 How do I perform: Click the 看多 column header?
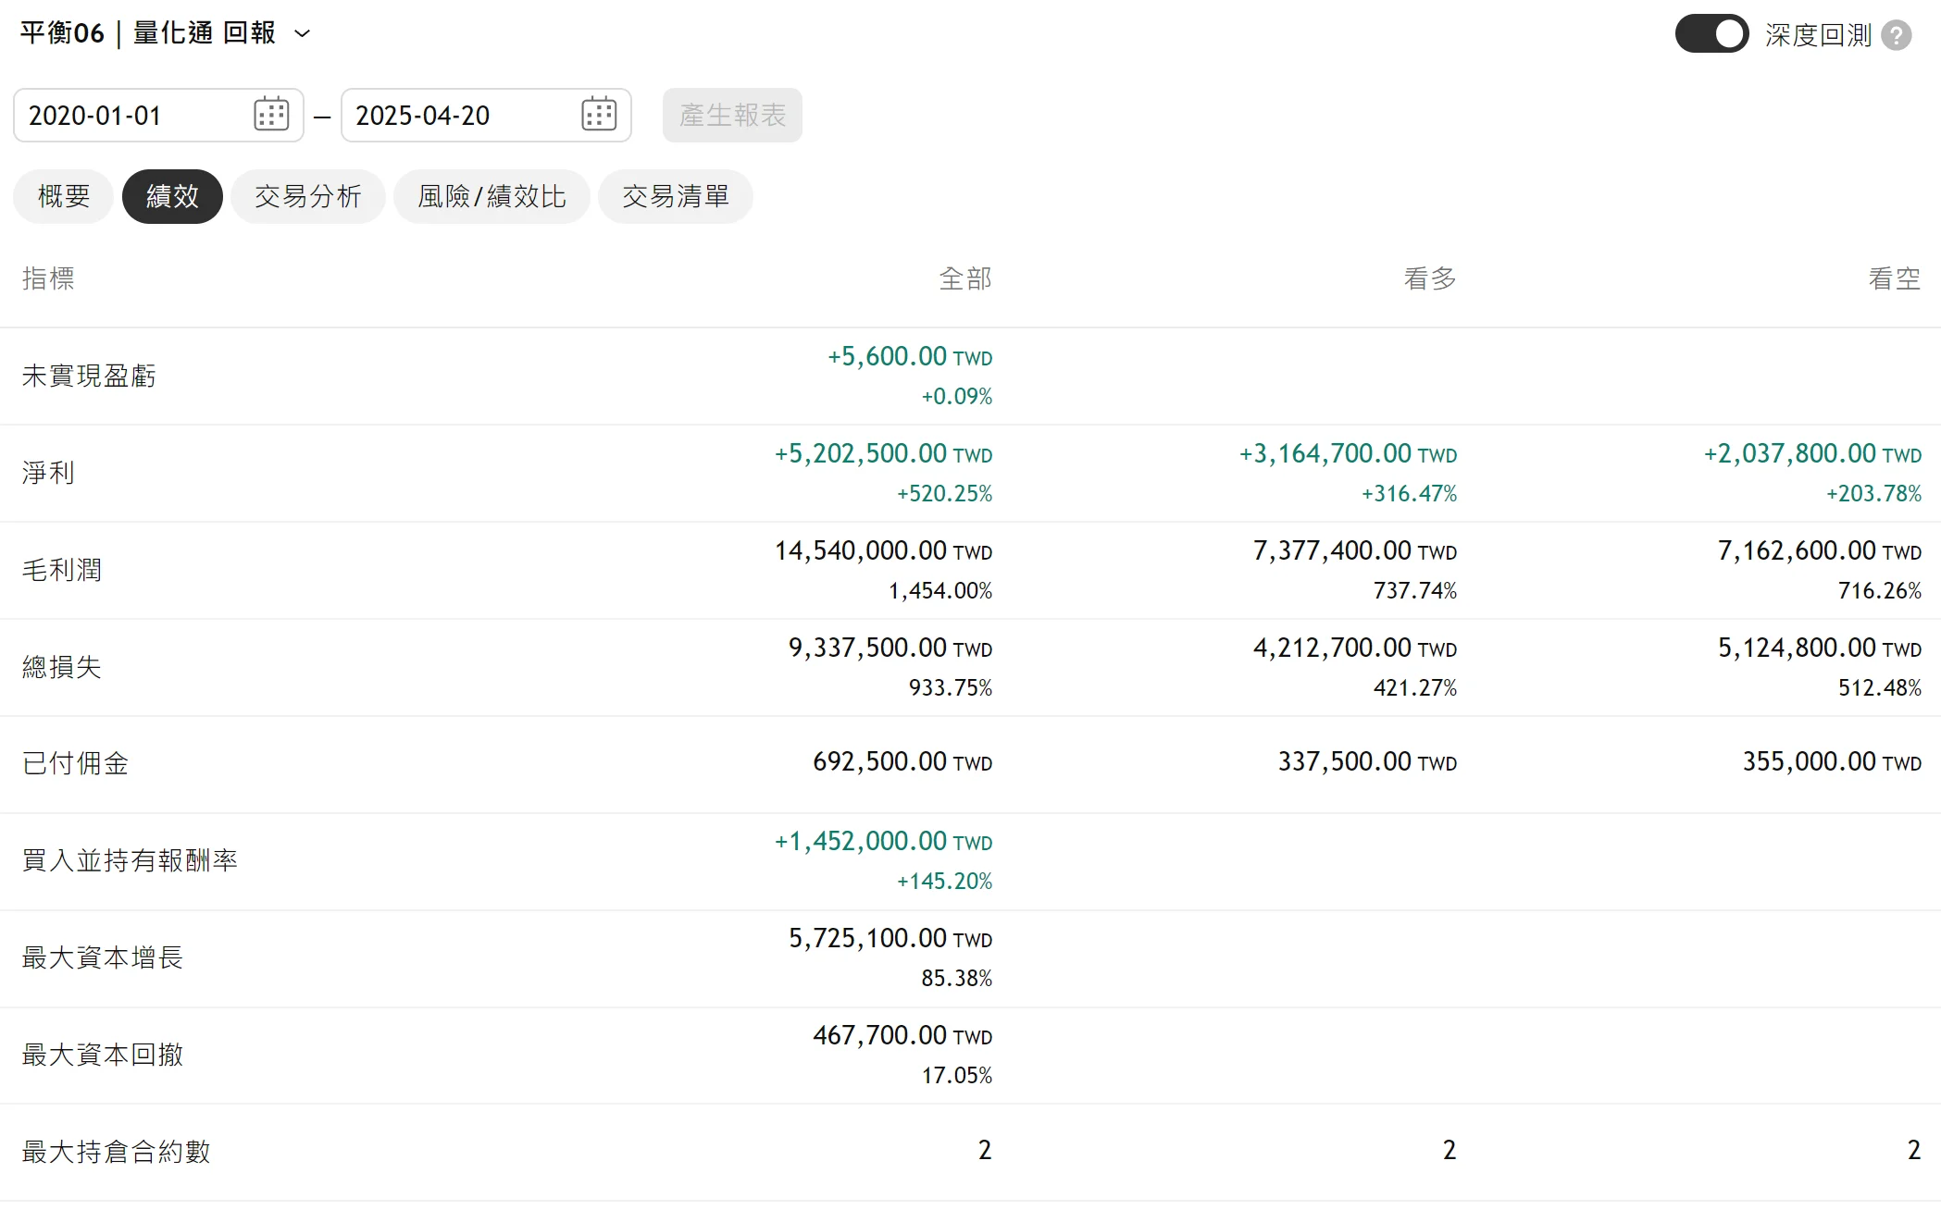1430,278
